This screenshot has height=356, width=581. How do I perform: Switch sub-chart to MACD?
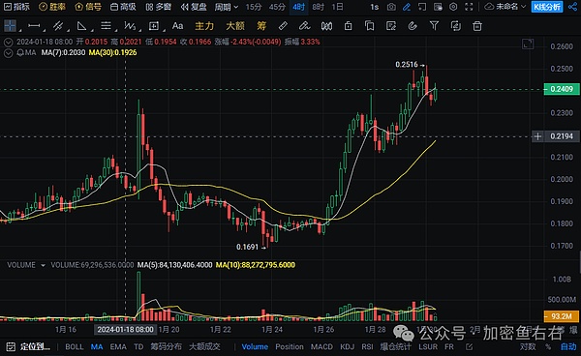tap(321, 346)
